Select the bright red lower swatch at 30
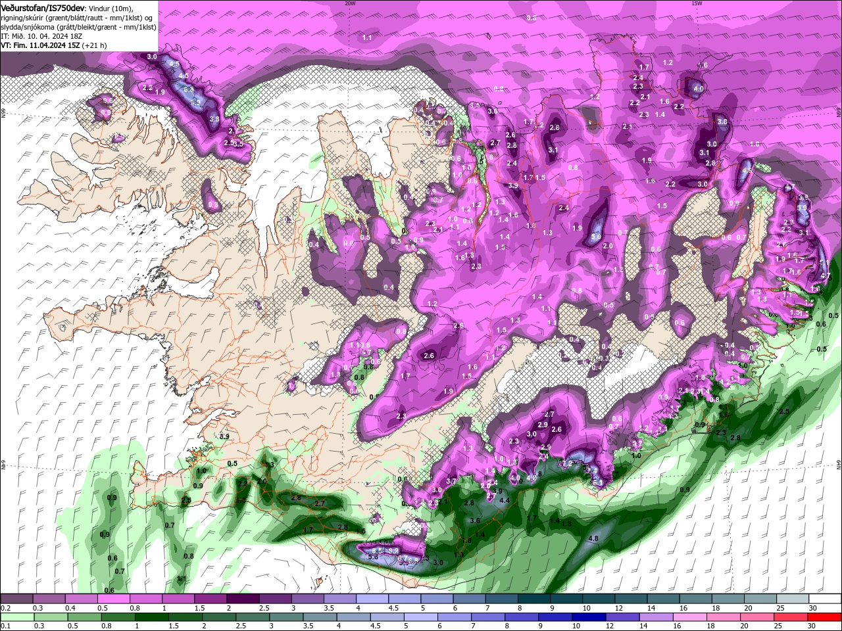 (x=824, y=617)
